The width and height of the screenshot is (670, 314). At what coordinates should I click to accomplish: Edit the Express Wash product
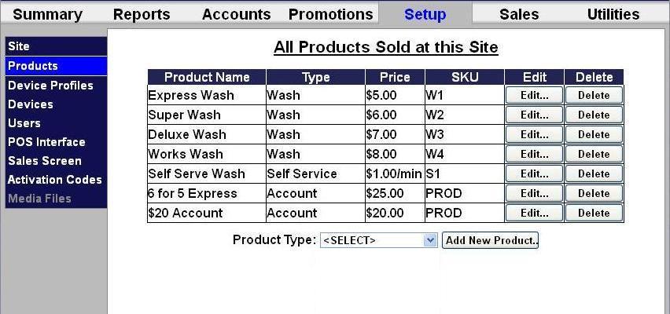[535, 95]
